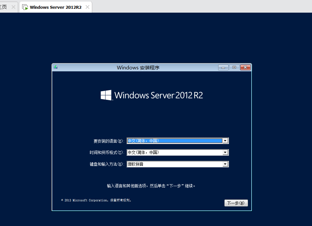Minimize the Windows 安装程序 window
Image resolution: width=312 pixels, height=226 pixels.
pos(223,67)
